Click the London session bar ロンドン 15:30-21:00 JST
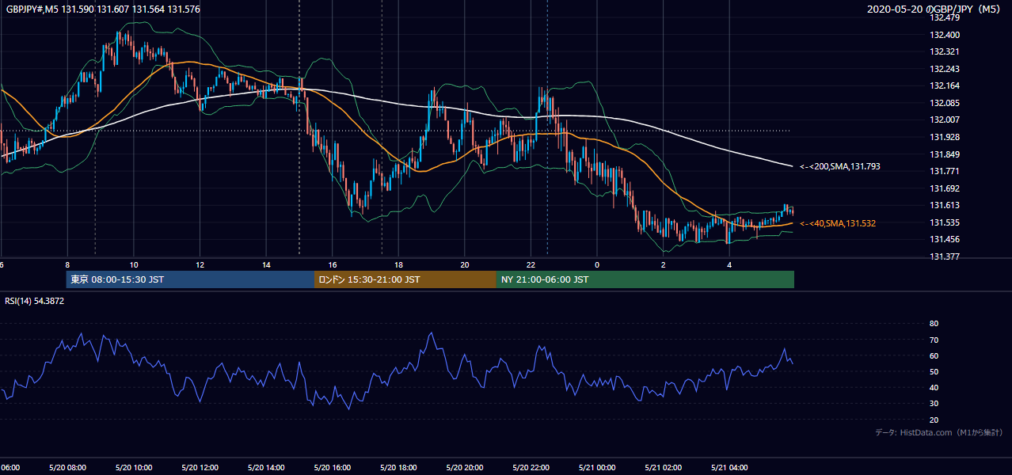This screenshot has width=1012, height=475. [x=405, y=279]
